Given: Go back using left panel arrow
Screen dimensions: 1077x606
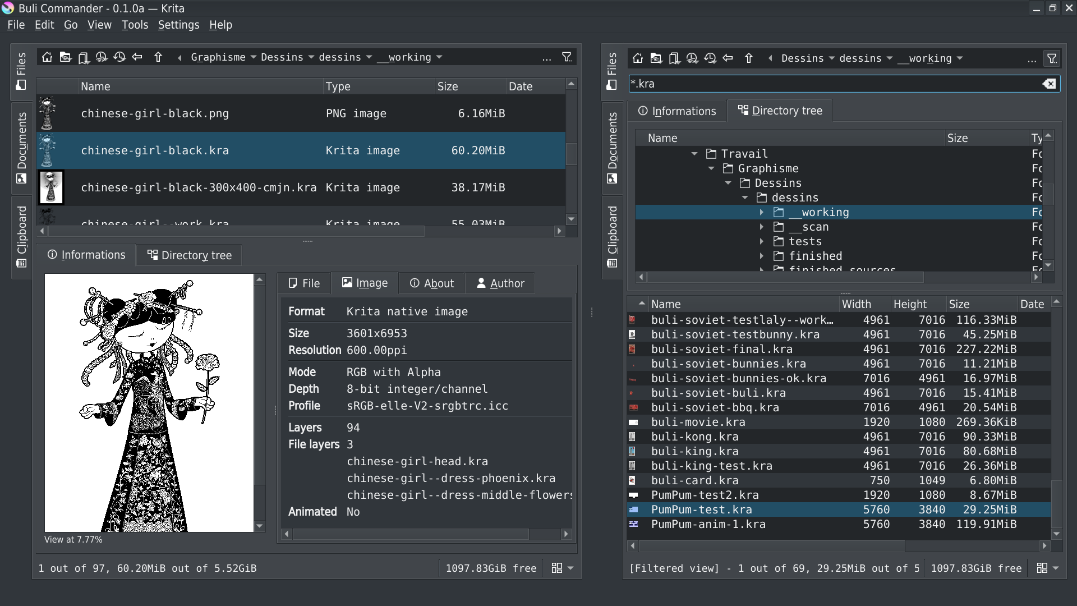Looking at the screenshot, I should [137, 57].
